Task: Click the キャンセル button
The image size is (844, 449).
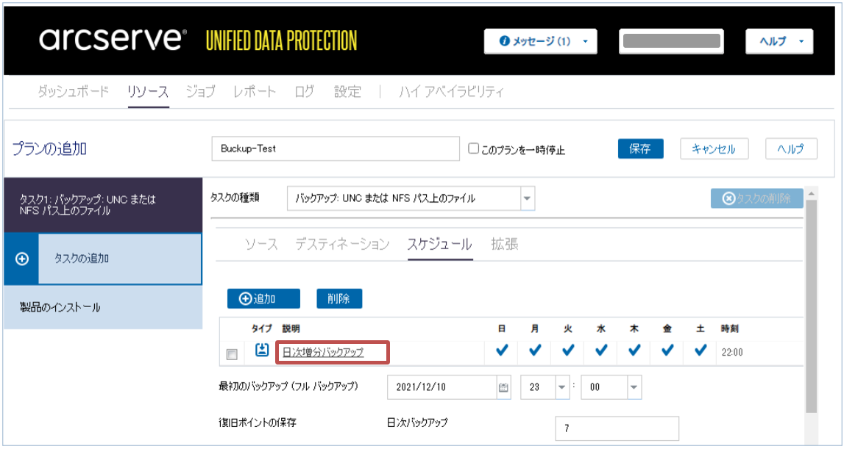Action: point(714,149)
